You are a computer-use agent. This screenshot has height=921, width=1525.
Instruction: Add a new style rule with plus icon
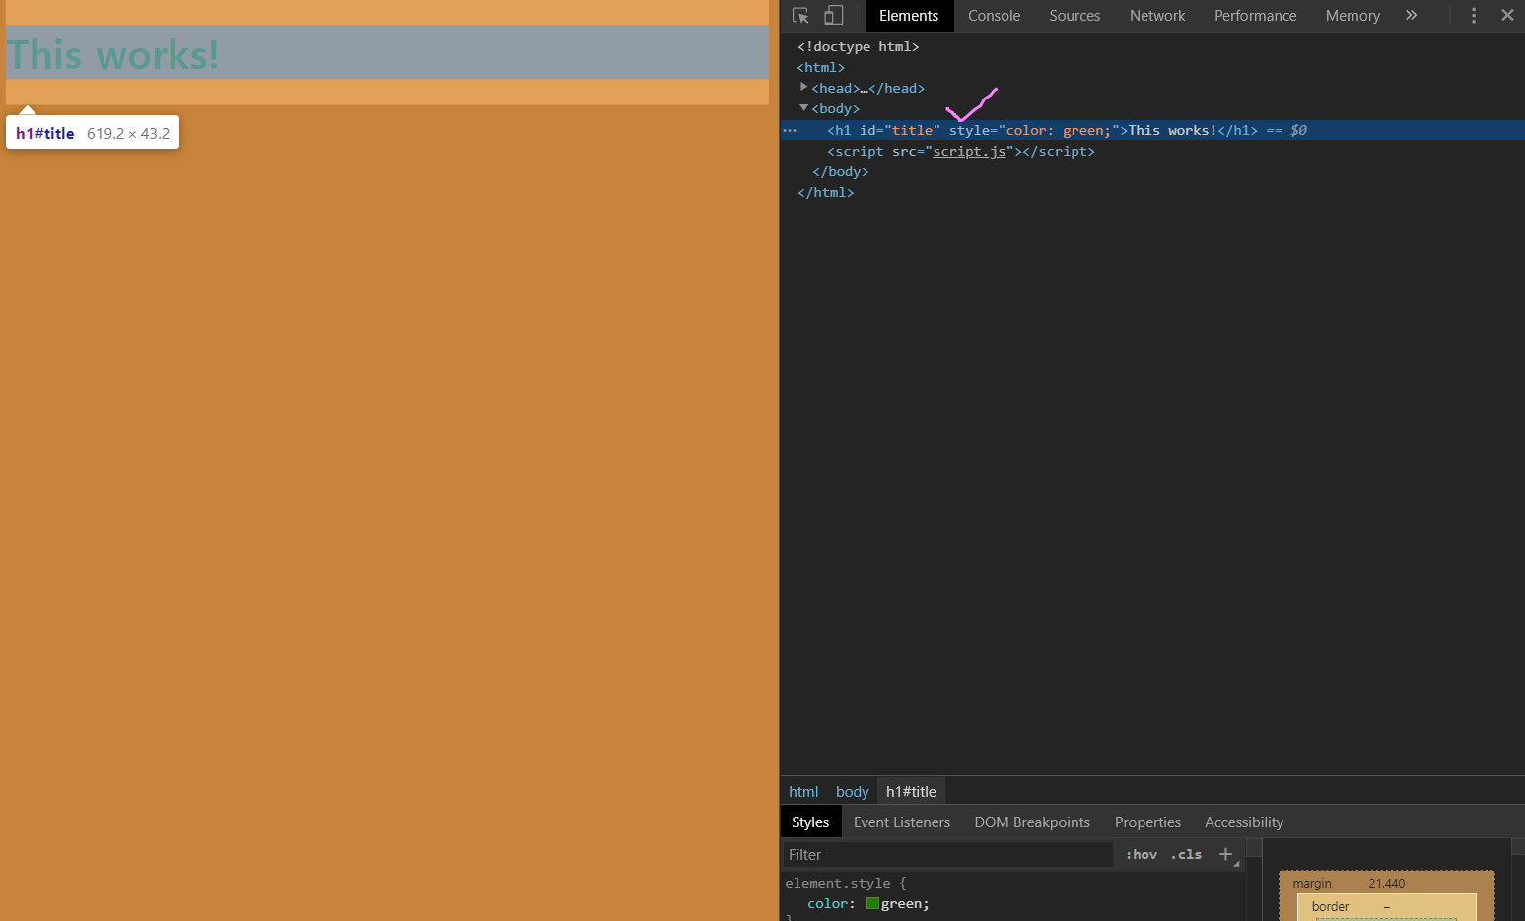tap(1225, 854)
